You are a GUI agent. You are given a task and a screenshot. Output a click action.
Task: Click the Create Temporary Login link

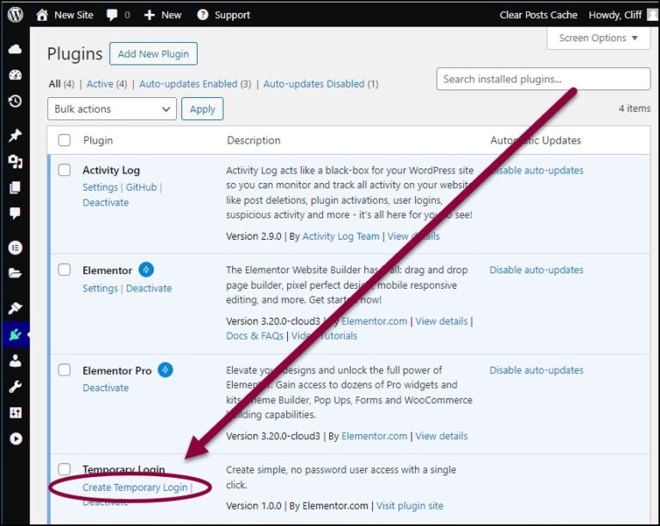(134, 487)
